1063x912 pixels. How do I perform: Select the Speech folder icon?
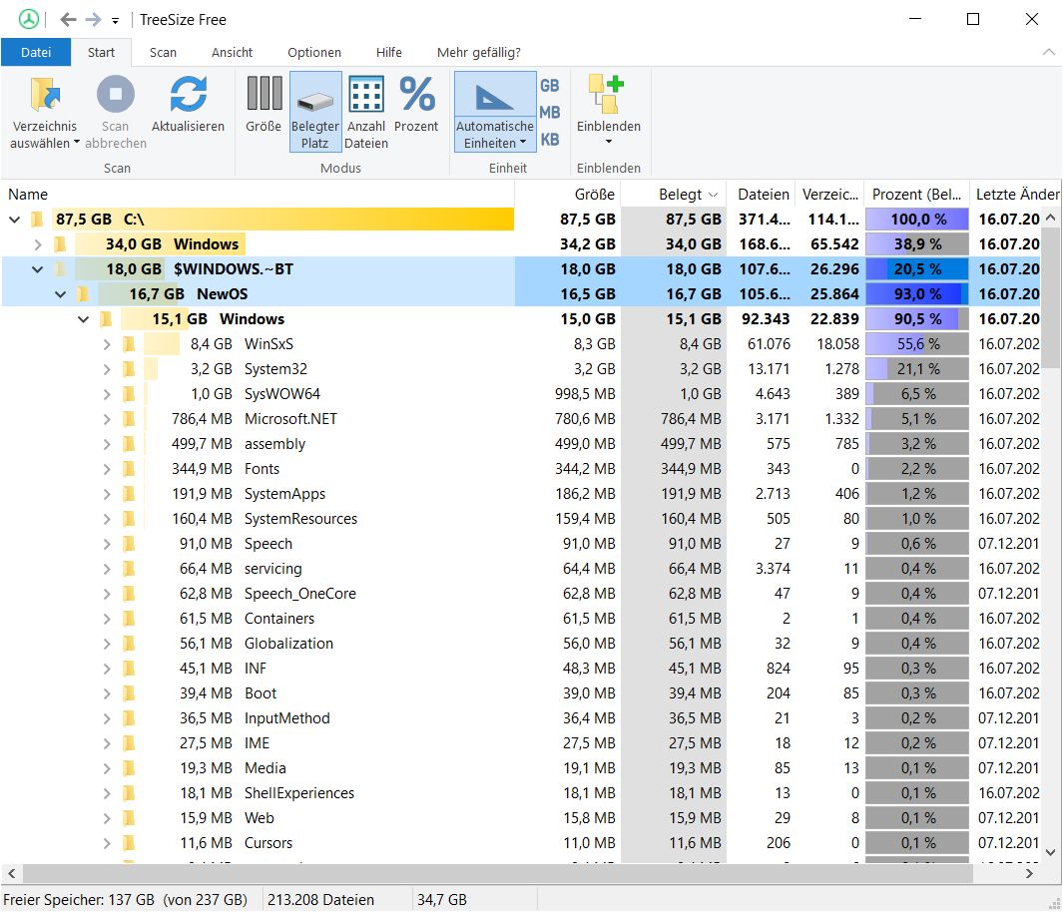pyautogui.click(x=129, y=544)
